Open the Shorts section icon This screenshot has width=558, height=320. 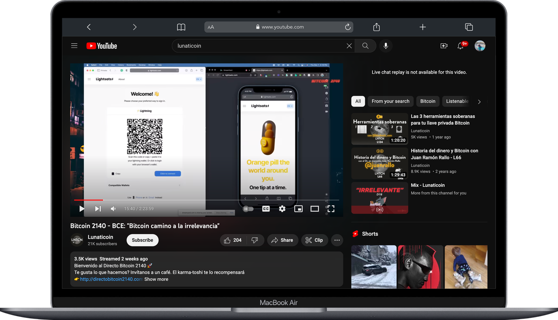[x=355, y=234]
